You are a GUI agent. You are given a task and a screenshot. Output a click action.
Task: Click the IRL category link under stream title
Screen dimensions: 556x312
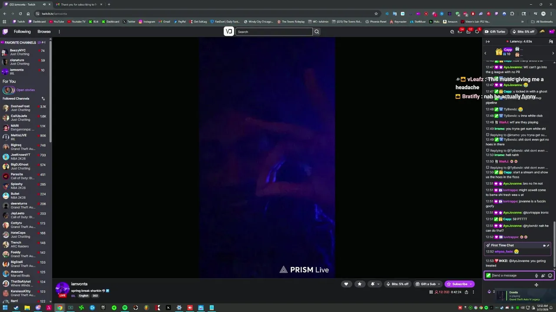pos(73,296)
